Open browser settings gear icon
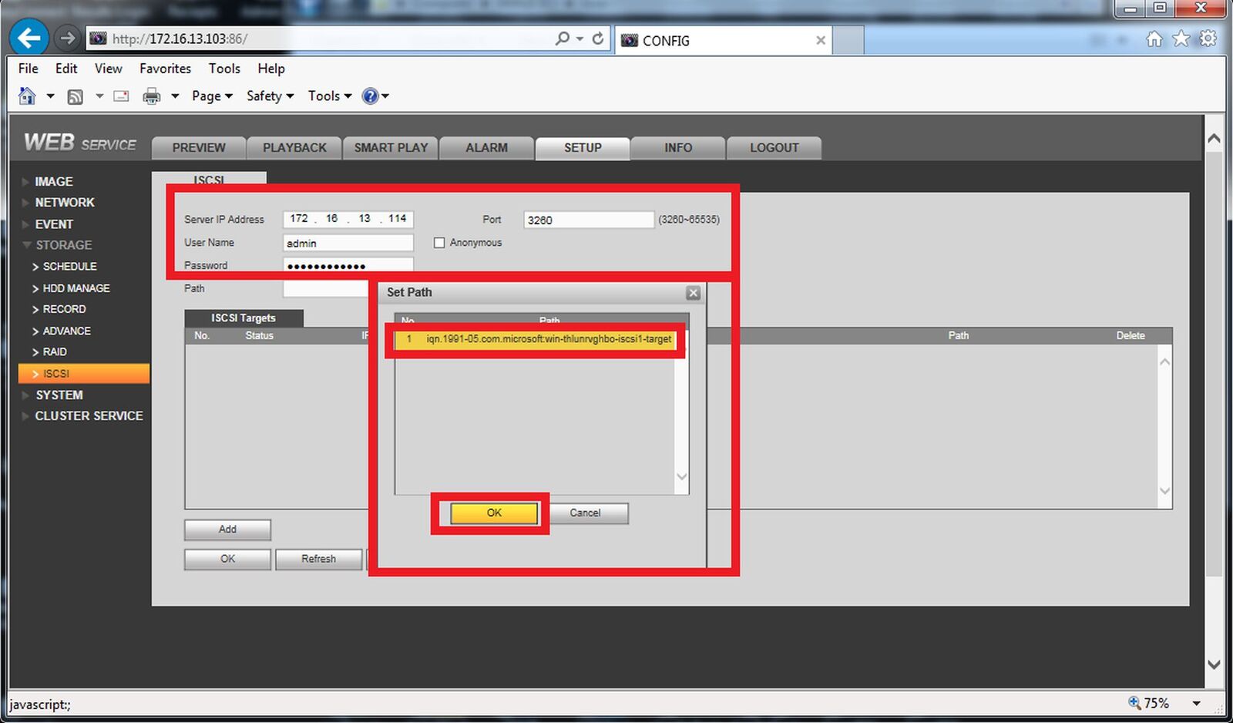This screenshot has height=723, width=1233. click(x=1208, y=39)
